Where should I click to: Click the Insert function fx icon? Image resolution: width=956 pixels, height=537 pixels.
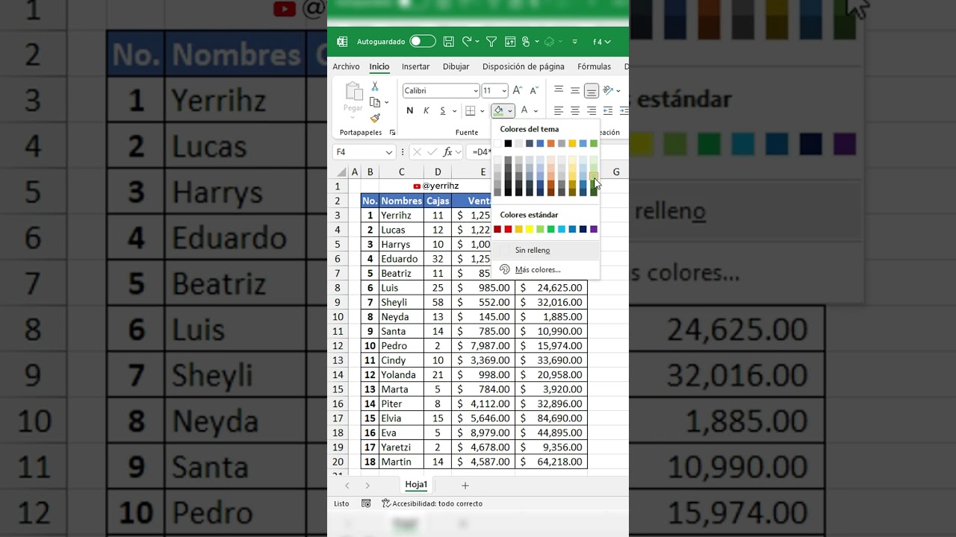pos(448,152)
